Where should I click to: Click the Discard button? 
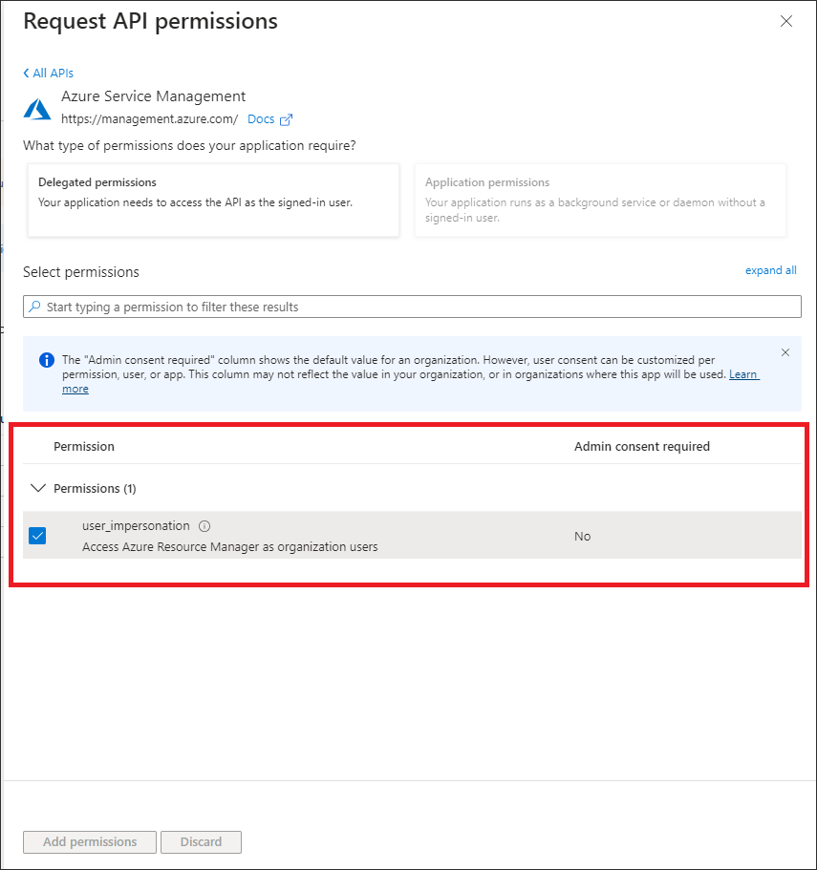click(201, 842)
